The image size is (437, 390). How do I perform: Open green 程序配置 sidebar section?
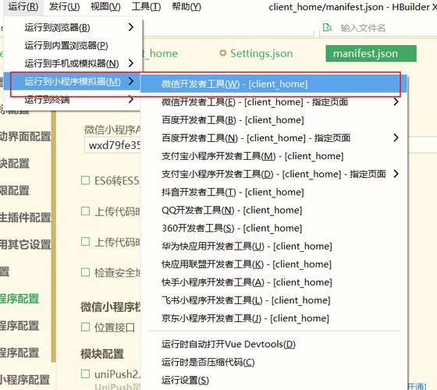click(x=20, y=299)
